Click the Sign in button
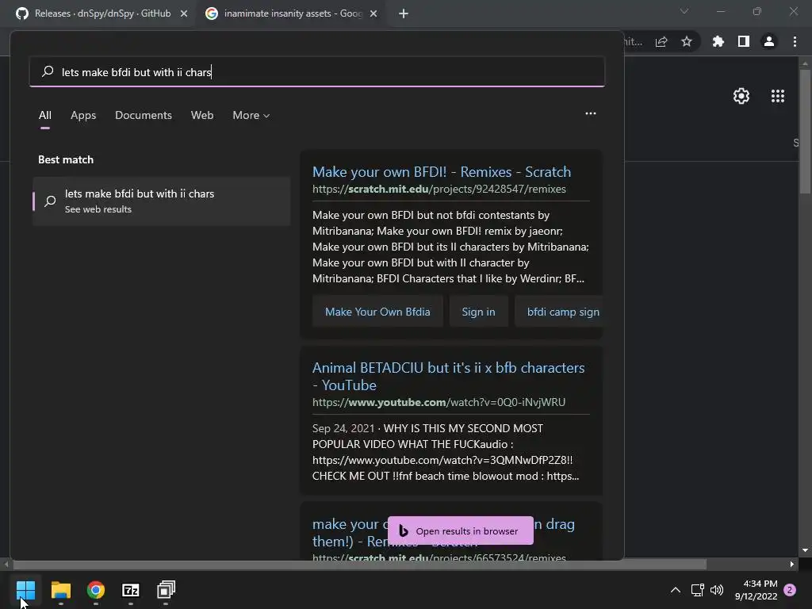 478,312
